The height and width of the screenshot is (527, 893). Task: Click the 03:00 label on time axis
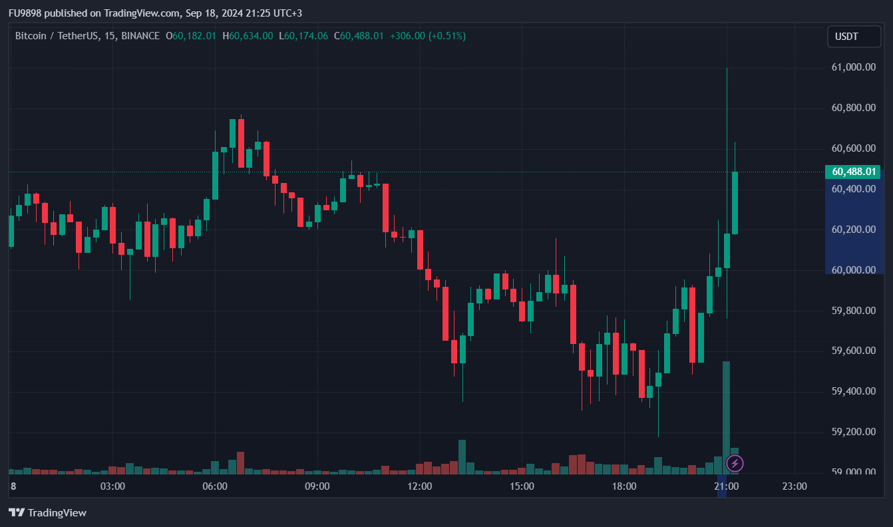click(x=112, y=486)
